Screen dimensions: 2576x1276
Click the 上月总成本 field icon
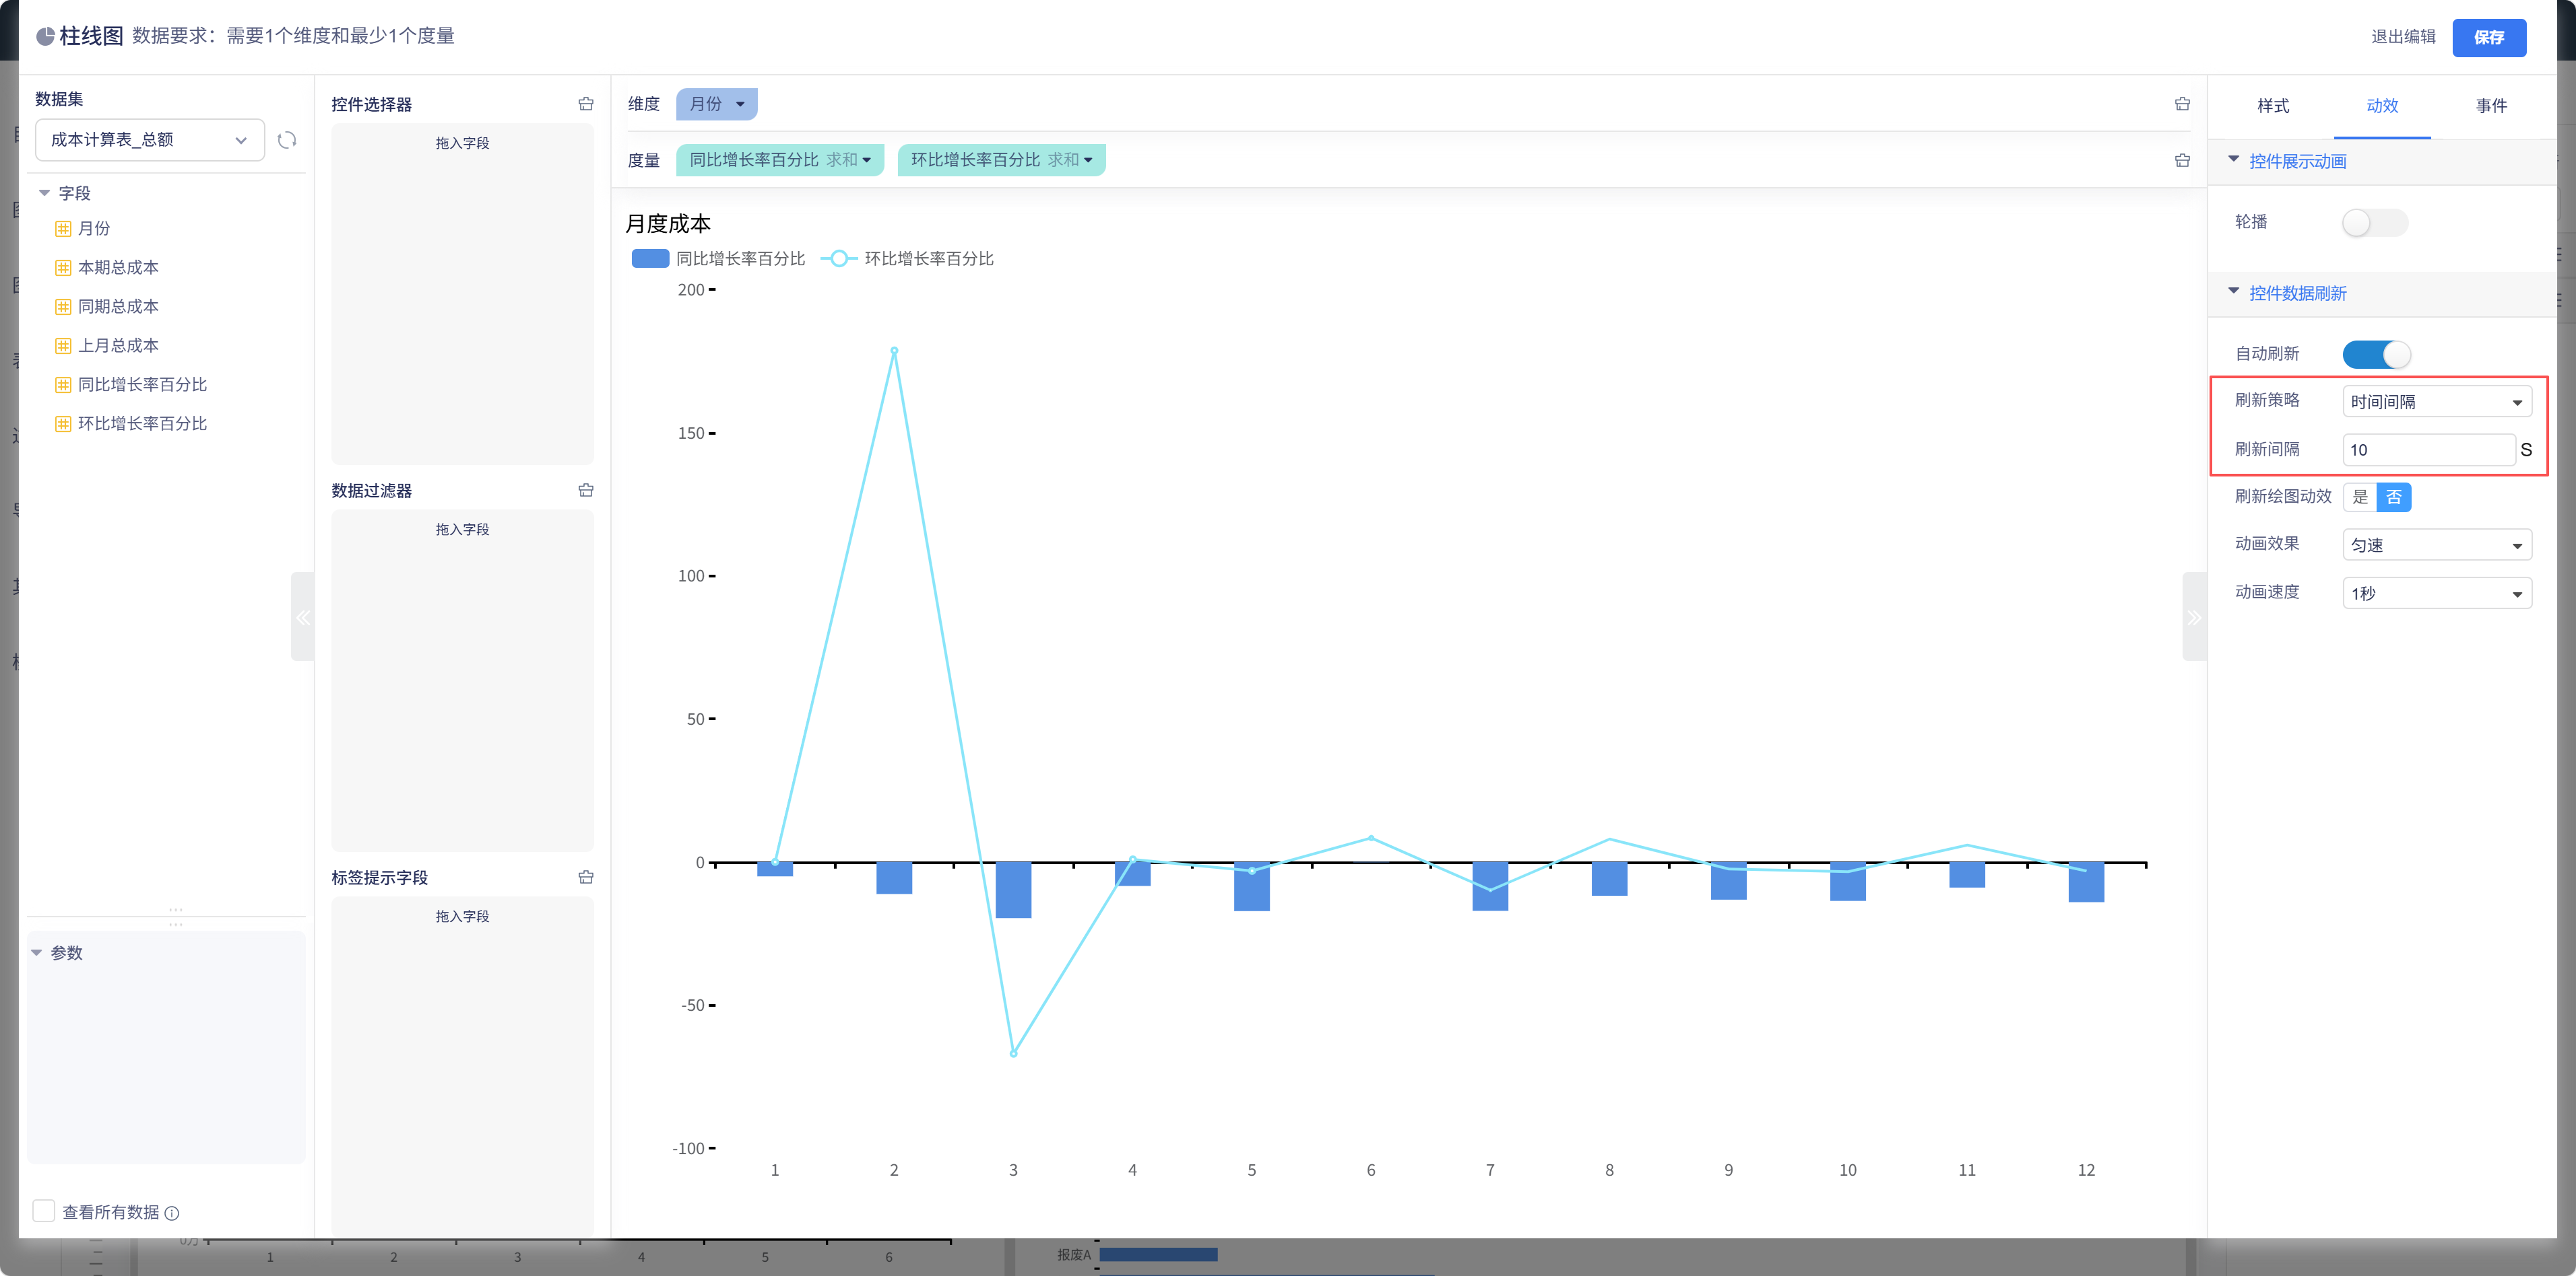coord(63,346)
